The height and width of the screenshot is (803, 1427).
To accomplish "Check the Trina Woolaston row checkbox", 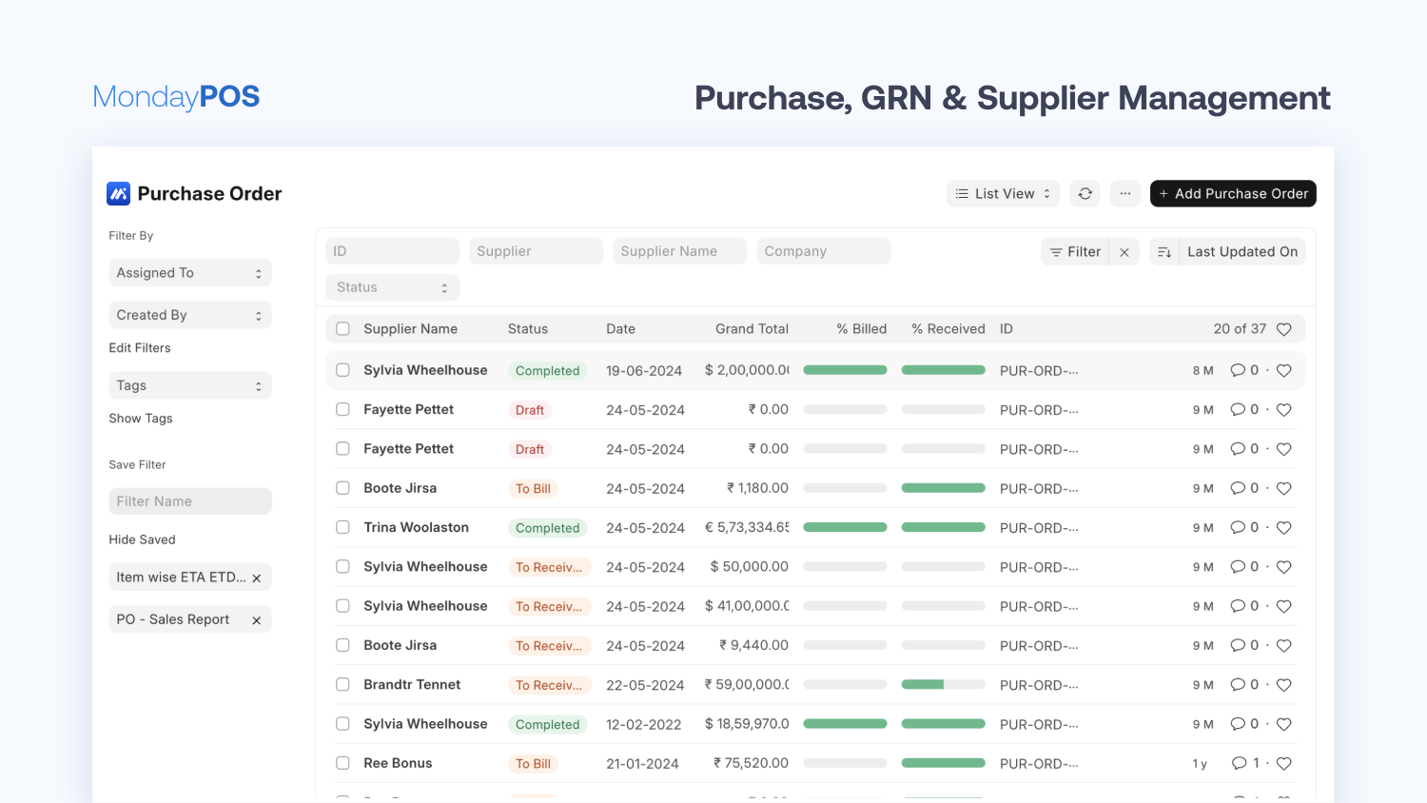I will coord(342,527).
